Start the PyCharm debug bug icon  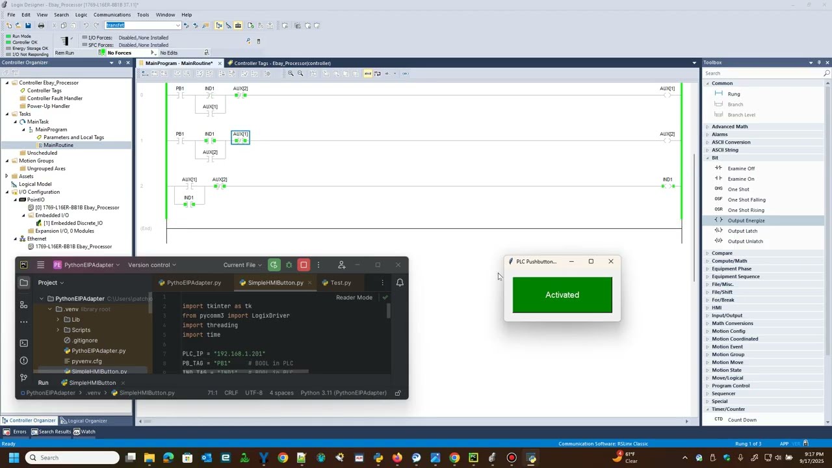coord(289,265)
